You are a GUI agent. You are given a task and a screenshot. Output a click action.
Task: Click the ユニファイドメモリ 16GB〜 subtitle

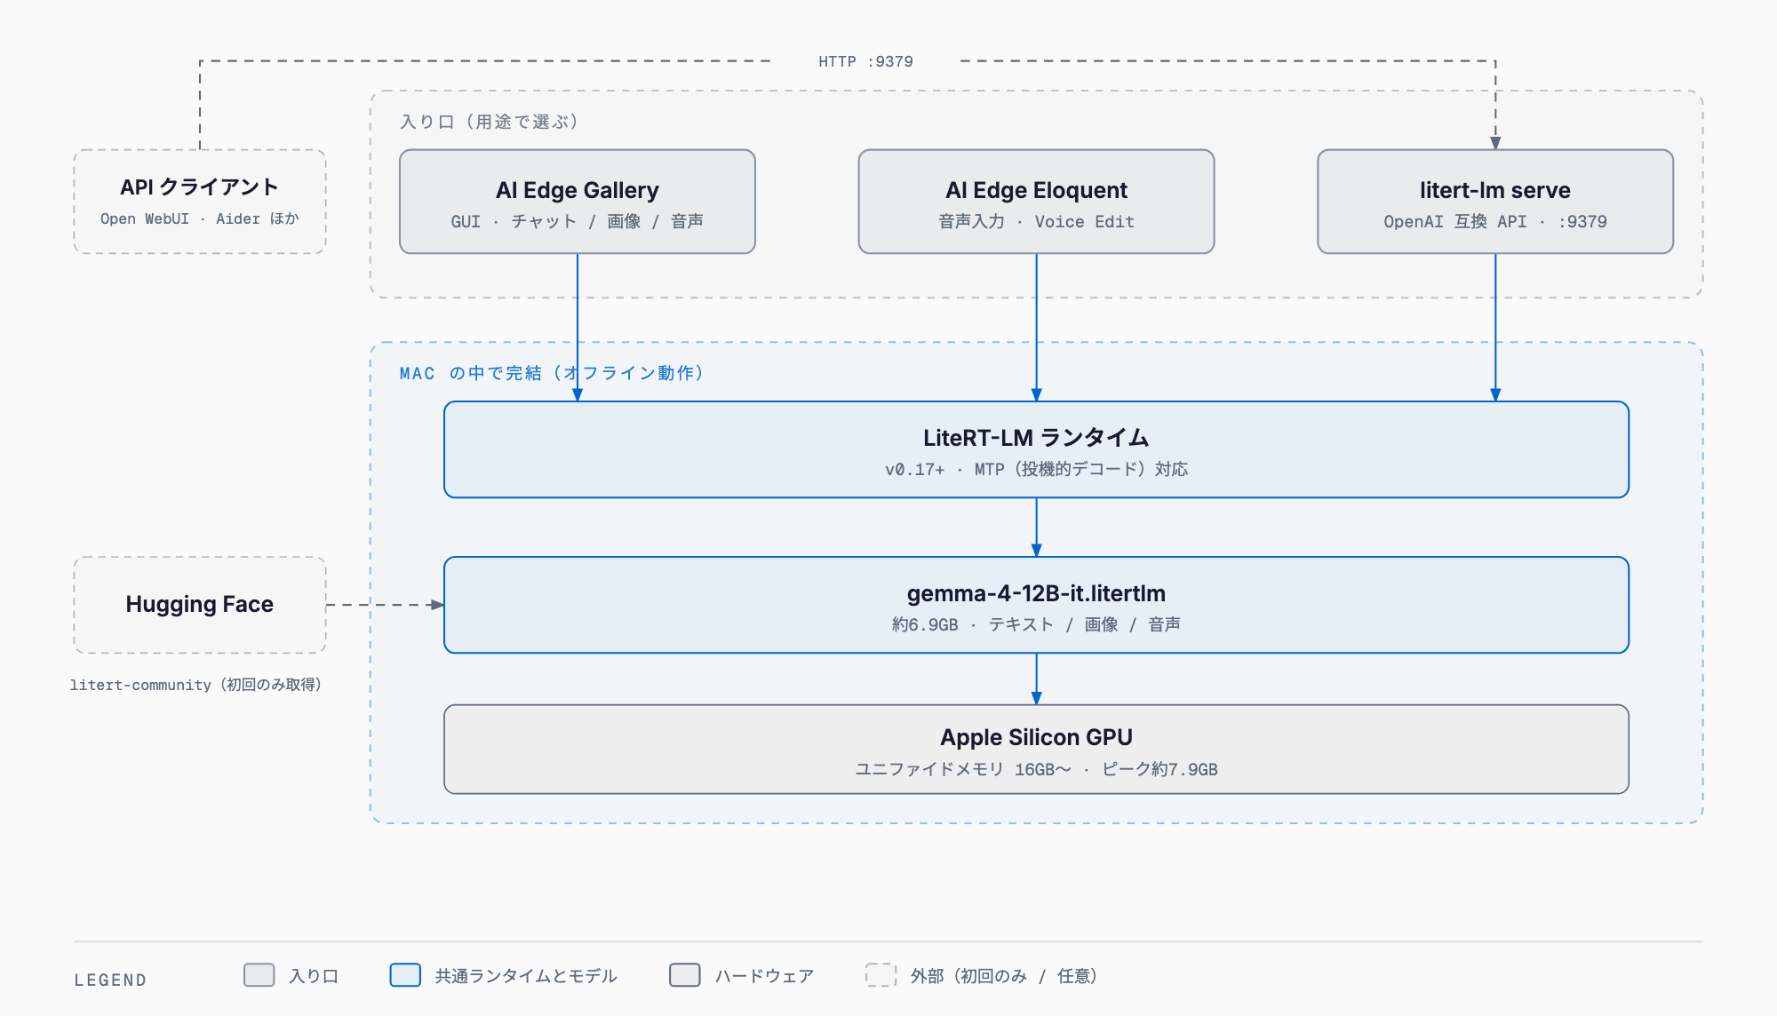pyautogui.click(x=1036, y=769)
